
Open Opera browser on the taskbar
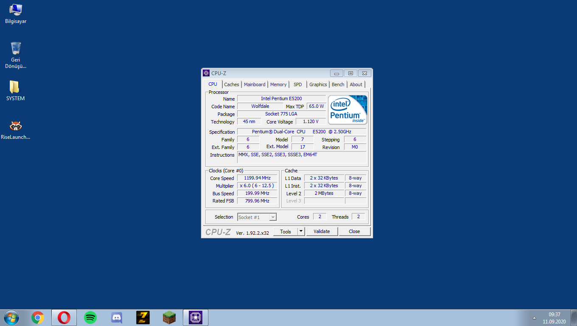pyautogui.click(x=64, y=317)
